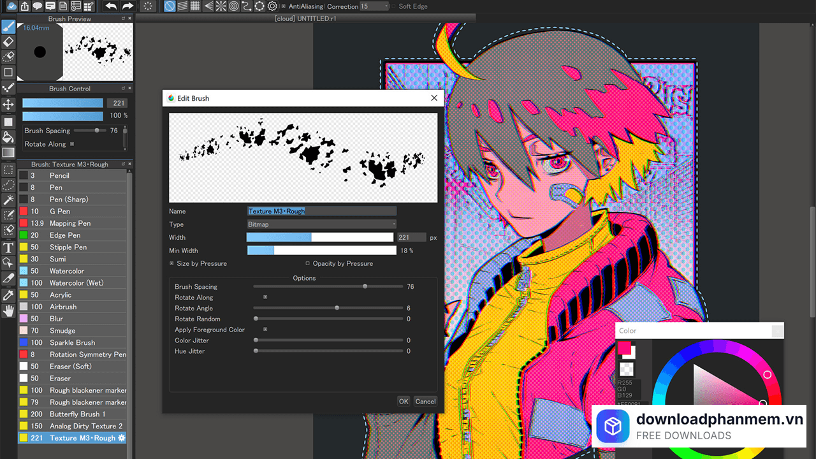This screenshot has height=459, width=816.
Task: Select the Magic Wand selection tool
Action: point(8,200)
